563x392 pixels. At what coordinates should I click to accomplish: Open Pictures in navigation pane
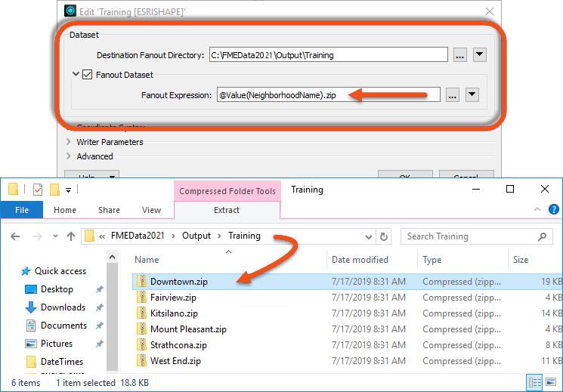pos(49,344)
